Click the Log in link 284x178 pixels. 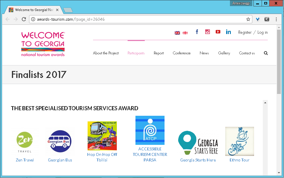[x=262, y=32]
